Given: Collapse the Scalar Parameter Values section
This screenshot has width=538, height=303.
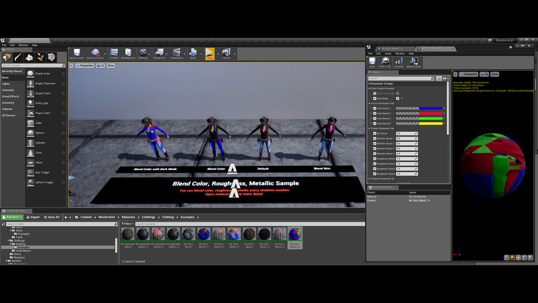Looking at the screenshot, I should pyautogui.click(x=369, y=129).
